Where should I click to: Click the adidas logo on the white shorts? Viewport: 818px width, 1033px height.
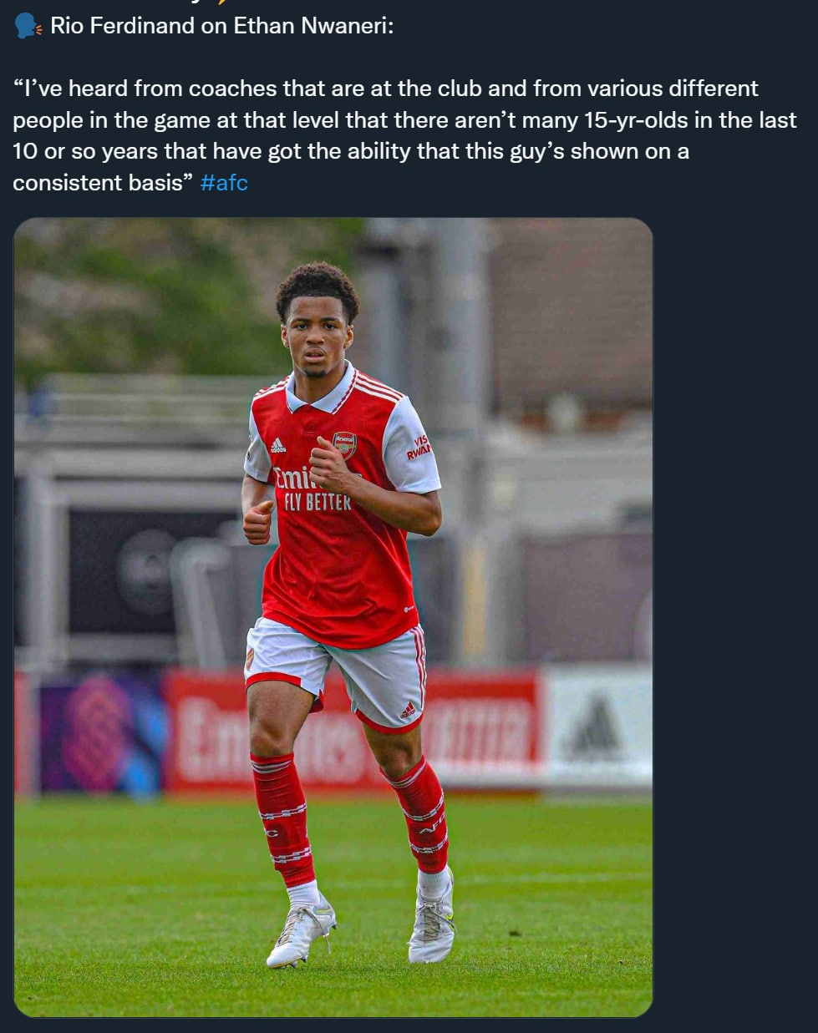[408, 711]
